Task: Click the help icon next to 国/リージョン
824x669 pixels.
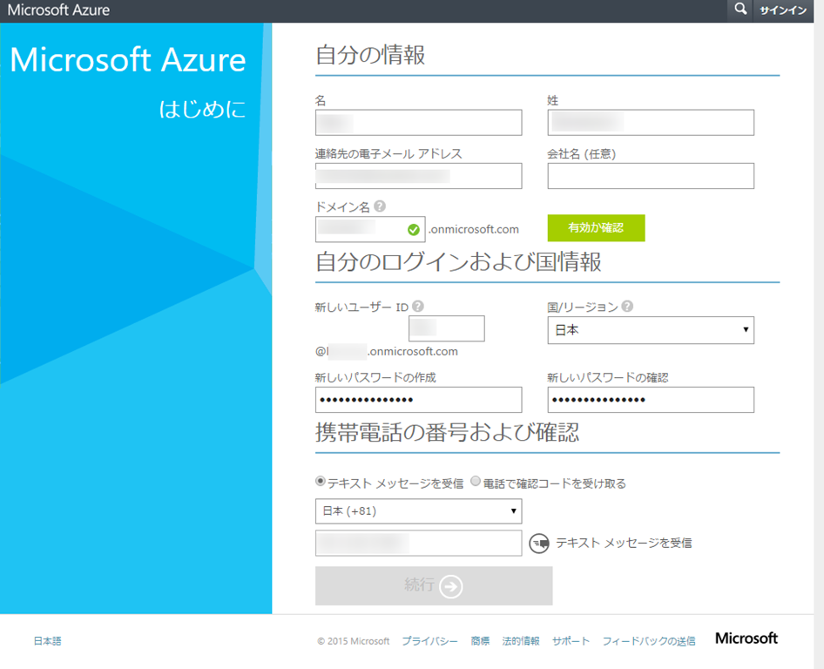Action: 627,306
